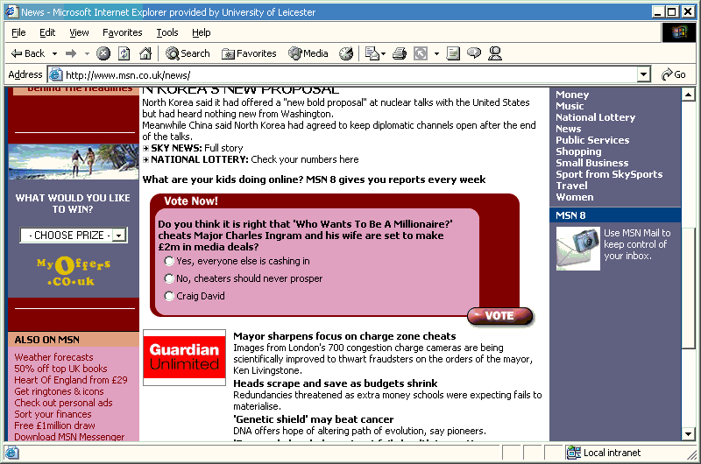Print the page with printer icon
This screenshot has width=701, height=464.
(400, 53)
